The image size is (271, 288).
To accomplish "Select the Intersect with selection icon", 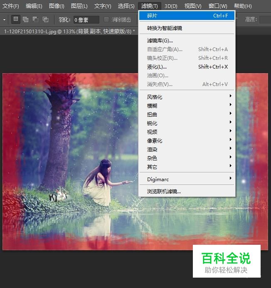I will point(45,19).
